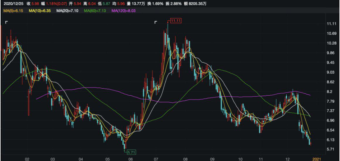The width and height of the screenshot is (340, 161).
Task: Click the green MA(60)=7.13 indicator label
Action: (95, 10)
